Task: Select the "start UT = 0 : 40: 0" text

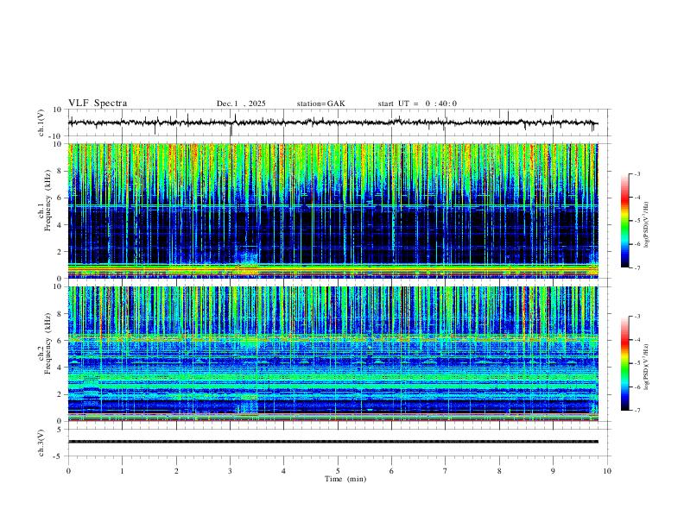Action: pyautogui.click(x=417, y=104)
